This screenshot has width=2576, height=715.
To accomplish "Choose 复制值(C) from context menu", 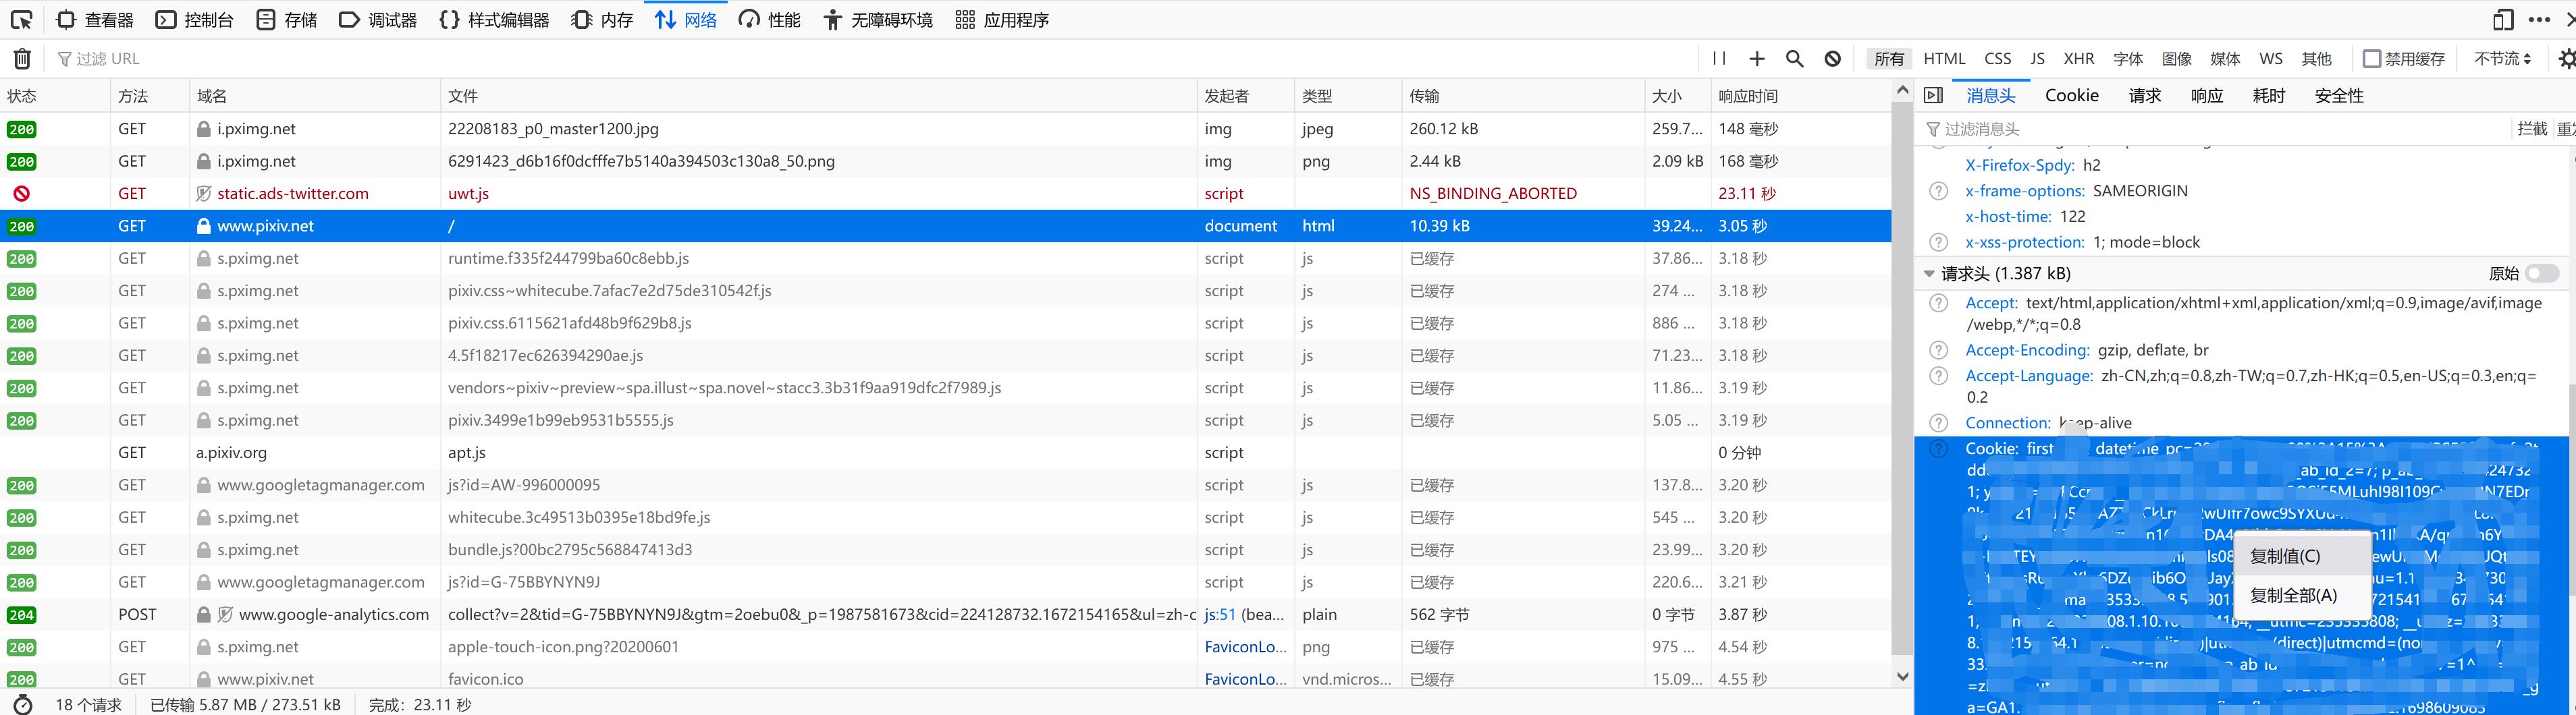I will click(2301, 556).
